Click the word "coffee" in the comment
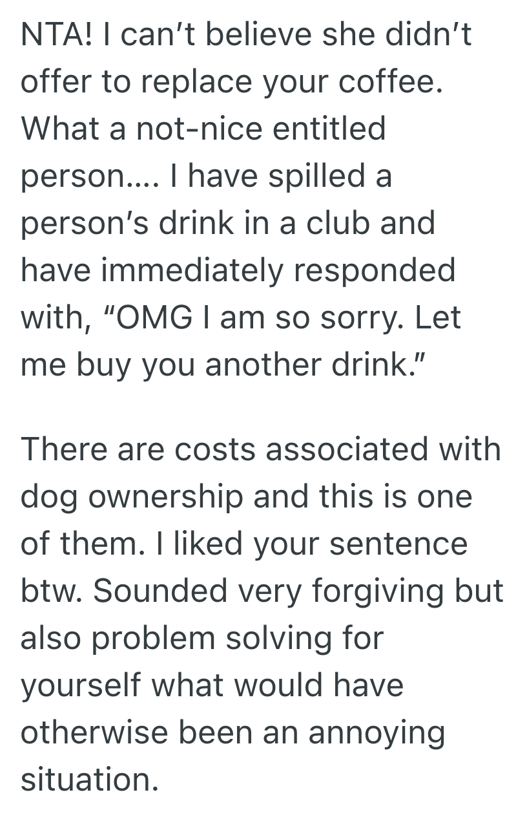 pyautogui.click(x=395, y=83)
